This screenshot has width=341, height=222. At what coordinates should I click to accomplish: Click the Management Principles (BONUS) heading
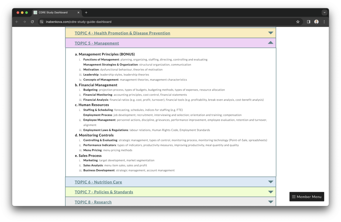tap(105, 54)
